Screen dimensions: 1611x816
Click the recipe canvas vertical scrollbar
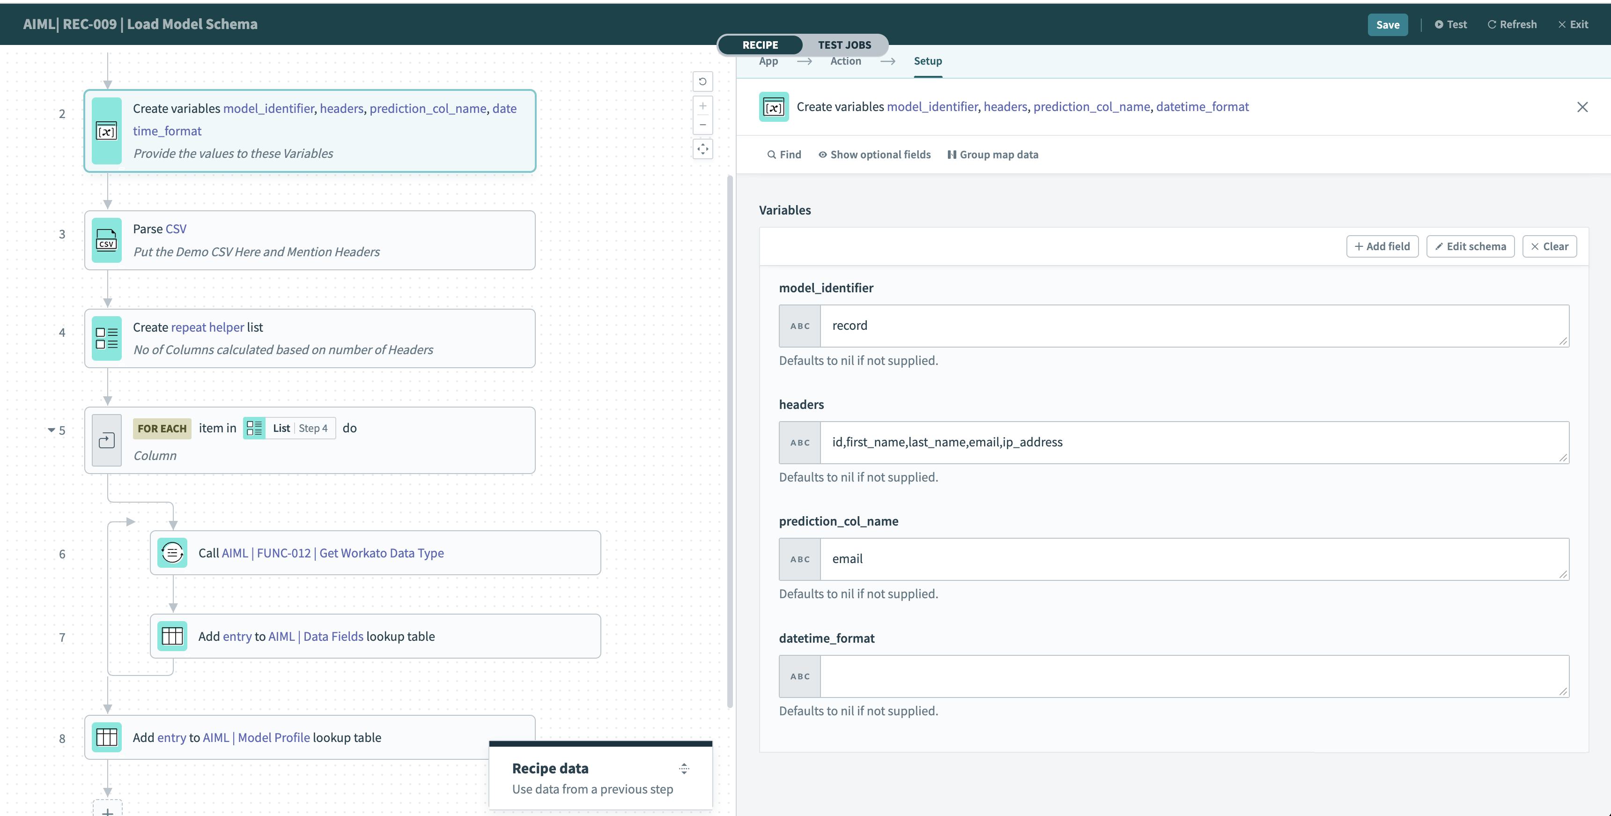(730, 441)
